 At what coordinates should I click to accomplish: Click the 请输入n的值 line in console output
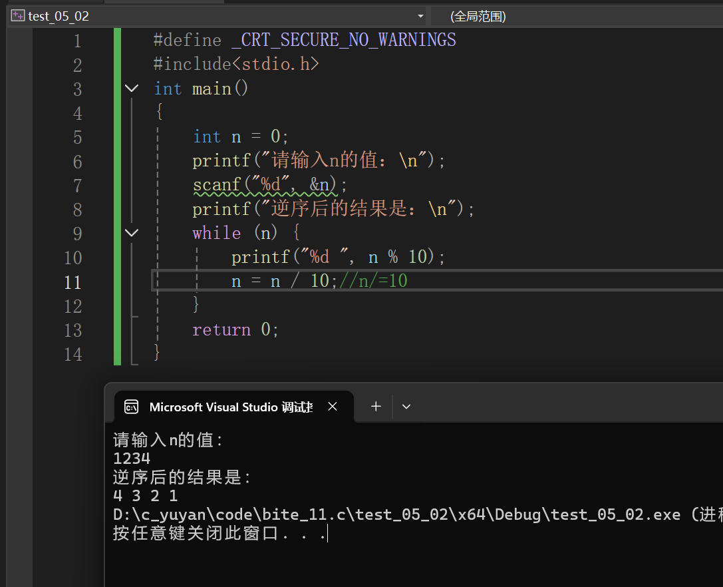click(168, 440)
